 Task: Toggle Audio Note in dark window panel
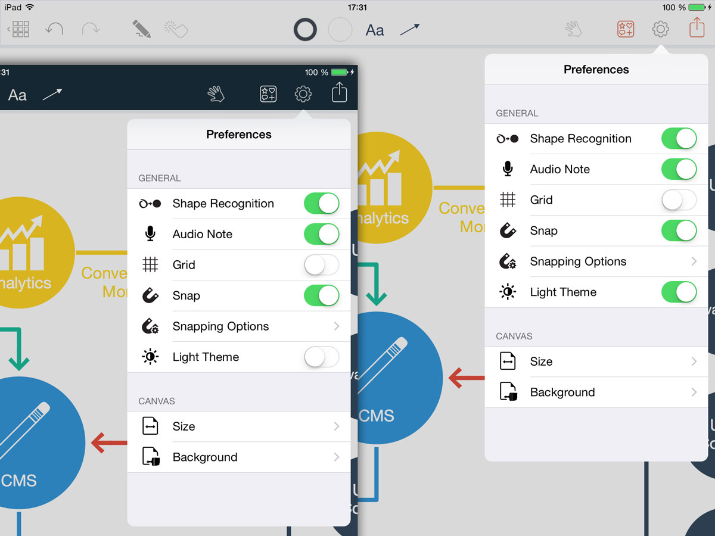click(321, 234)
